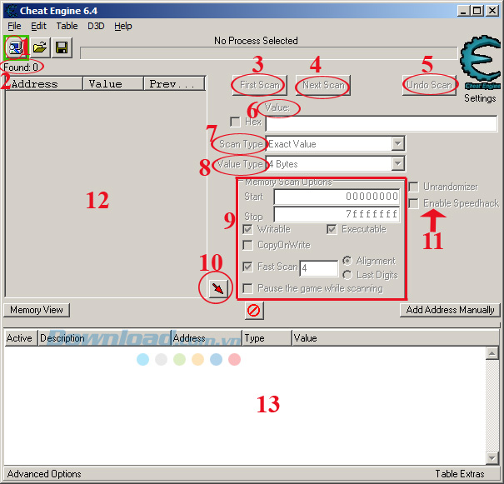
Task: Click the address list scrollbar up arrow
Action: click(x=492, y=353)
